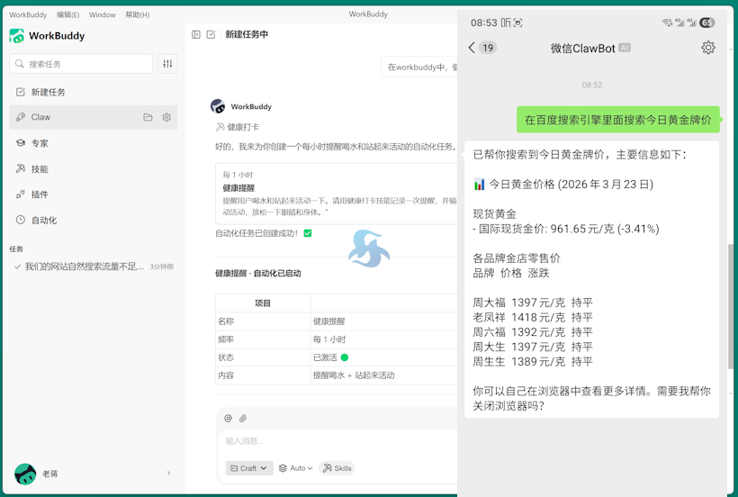The image size is (738, 497).
Task: Open the gear settings icon on Claw row
Action: [x=166, y=117]
